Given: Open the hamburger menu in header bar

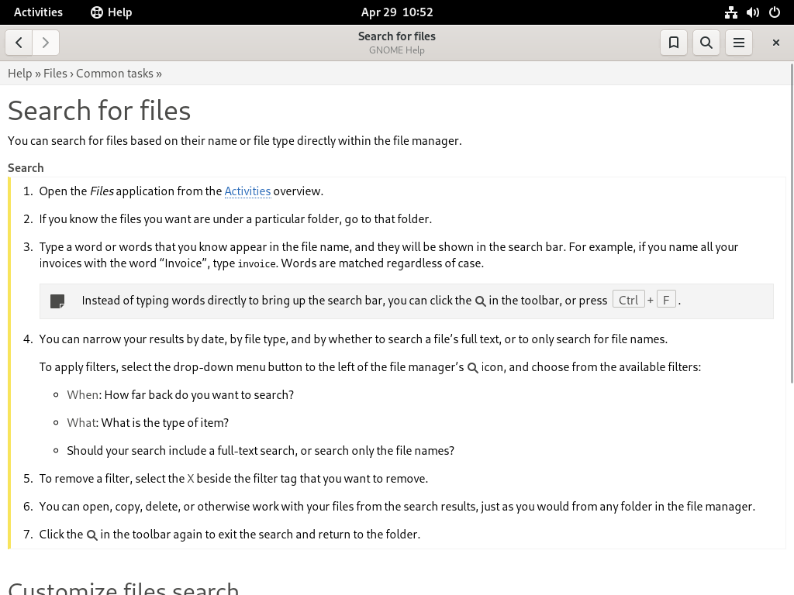Looking at the screenshot, I should (738, 43).
